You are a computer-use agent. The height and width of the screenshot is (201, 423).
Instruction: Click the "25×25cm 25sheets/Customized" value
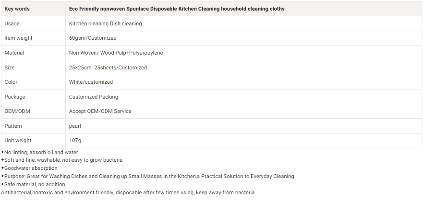click(108, 67)
